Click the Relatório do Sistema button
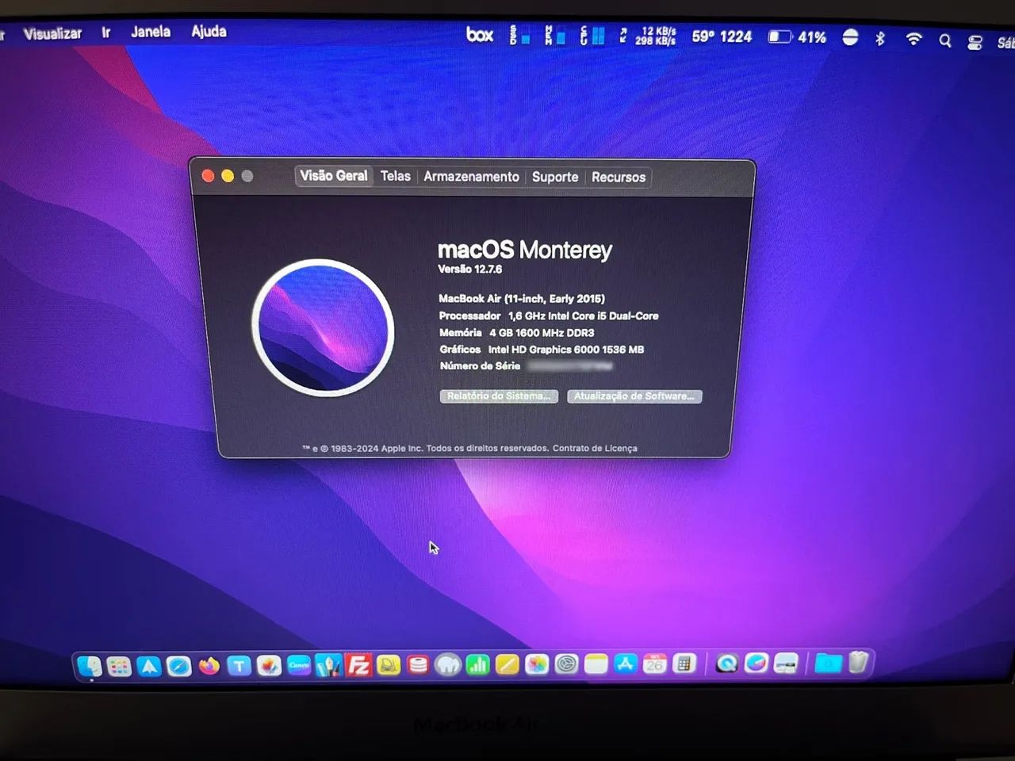 coord(499,396)
